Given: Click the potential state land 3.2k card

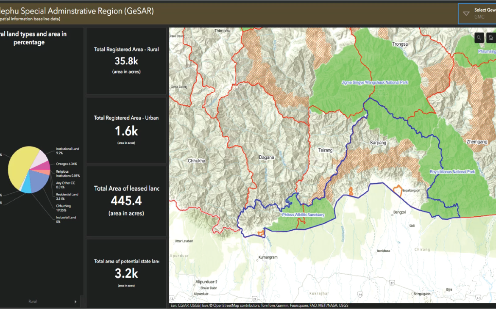Looking at the screenshot, I should (126, 273).
